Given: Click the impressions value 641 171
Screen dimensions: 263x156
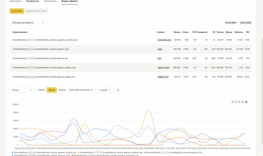Looking at the screenshot, I should (x=177, y=77).
